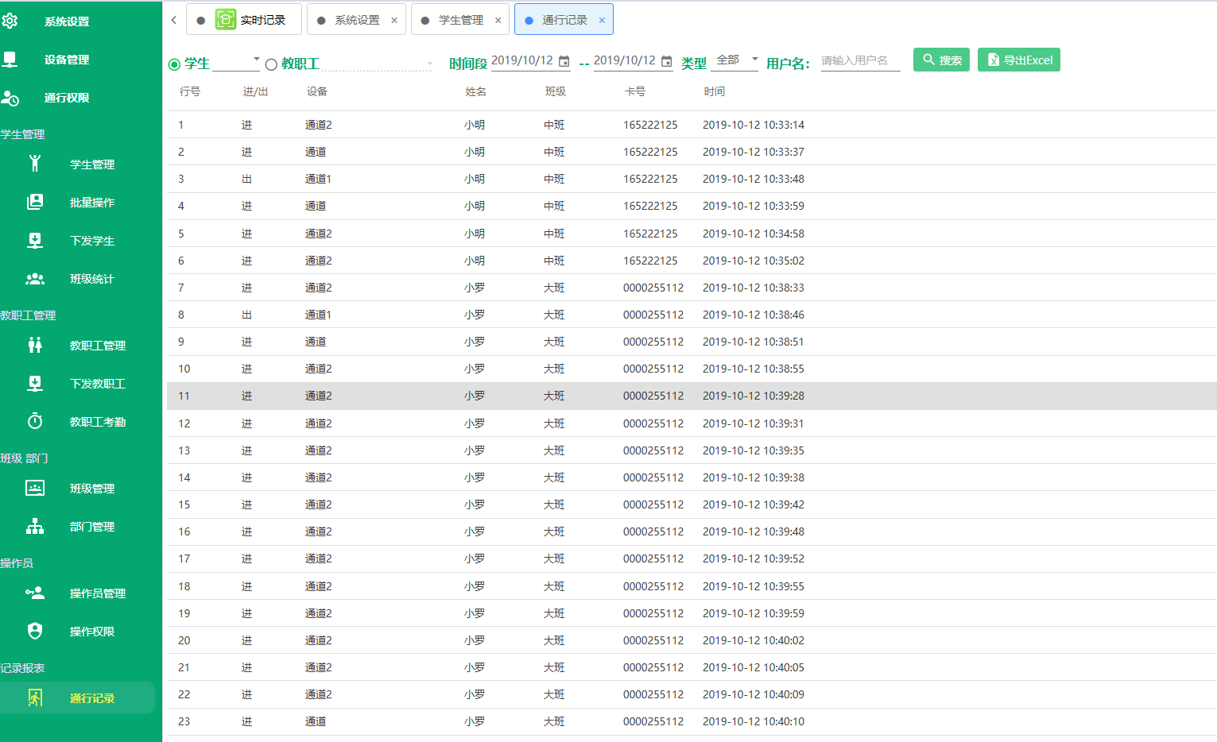
Task: Collapse tabs with left chevron arrow
Action: click(x=174, y=20)
